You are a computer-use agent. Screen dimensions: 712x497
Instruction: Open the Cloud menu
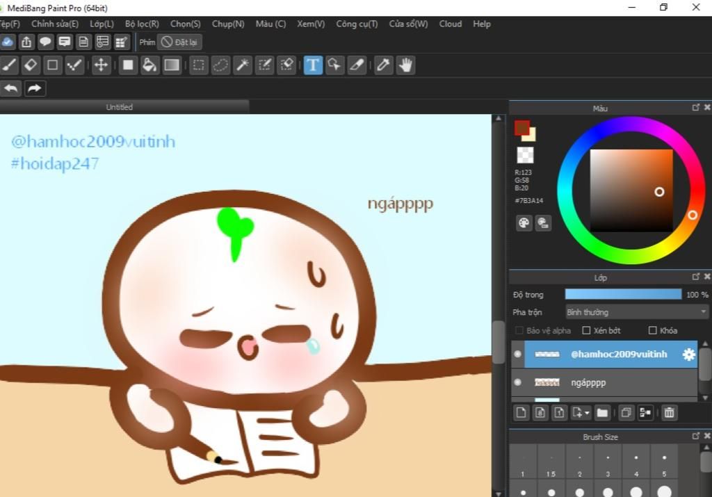[x=451, y=24]
